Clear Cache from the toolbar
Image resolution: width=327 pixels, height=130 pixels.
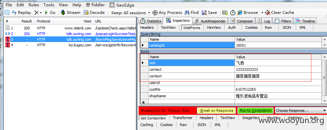(279, 13)
